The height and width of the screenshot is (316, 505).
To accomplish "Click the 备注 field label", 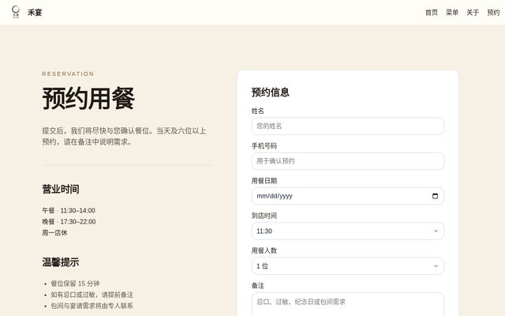I will (x=258, y=286).
